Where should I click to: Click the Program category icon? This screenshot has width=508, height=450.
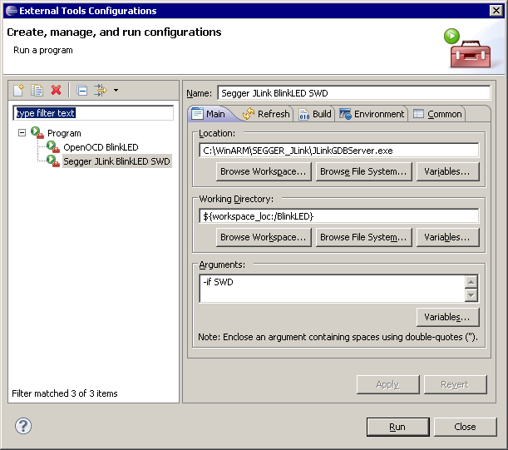[37, 132]
